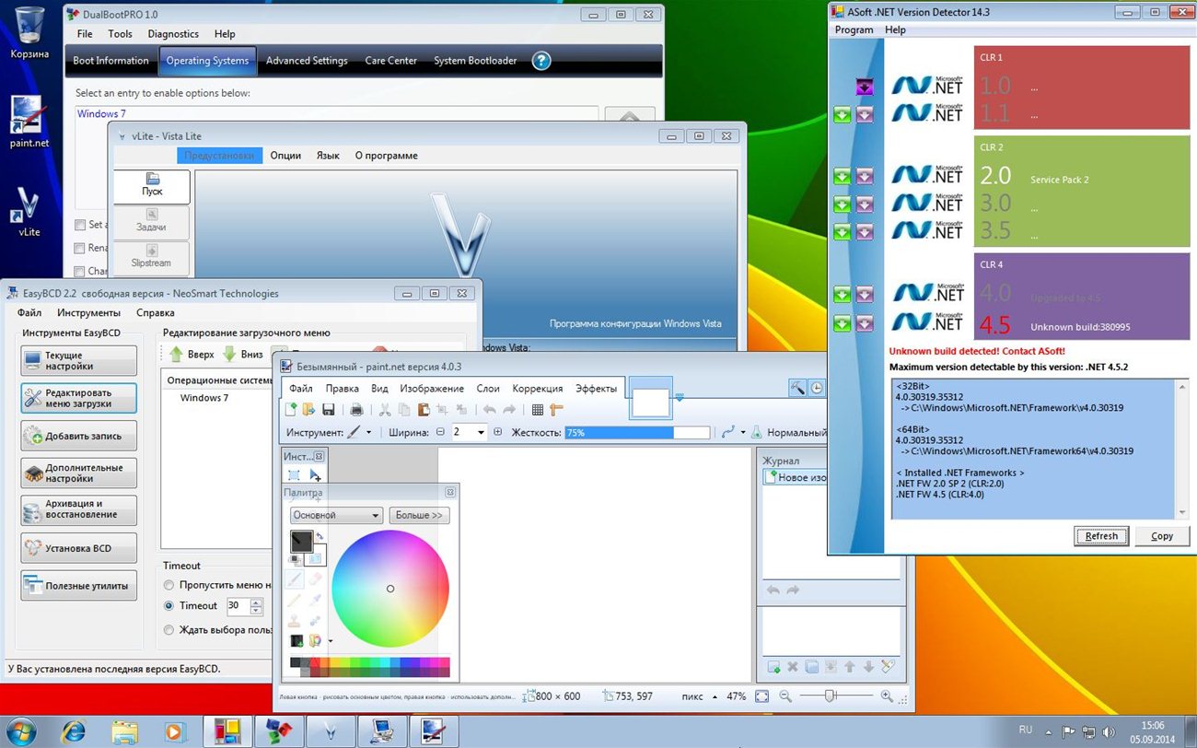Image resolution: width=1197 pixels, height=748 pixels.
Task: Open the Инструмент tool chooser dropdown
Action: (369, 433)
